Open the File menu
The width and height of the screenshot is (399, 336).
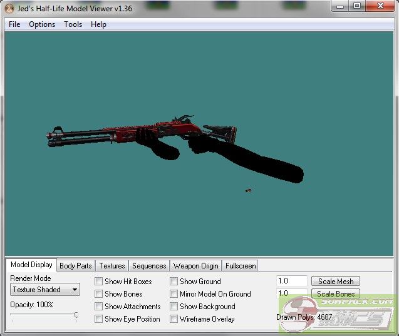14,24
